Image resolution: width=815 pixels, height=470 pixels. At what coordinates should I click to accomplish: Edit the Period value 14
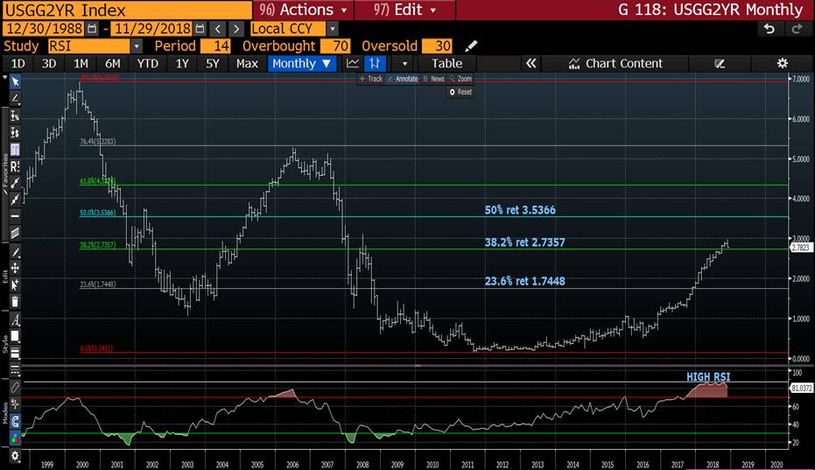[215, 46]
